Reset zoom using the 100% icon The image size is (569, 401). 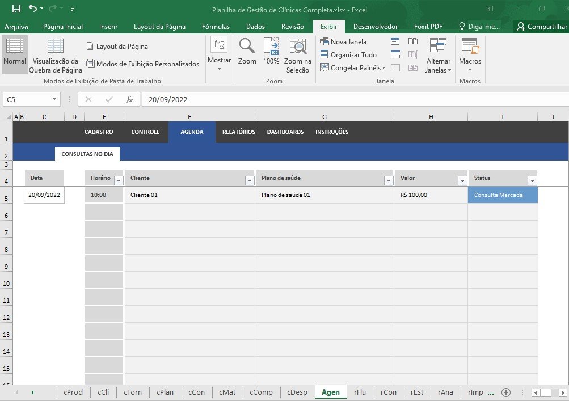point(271,51)
